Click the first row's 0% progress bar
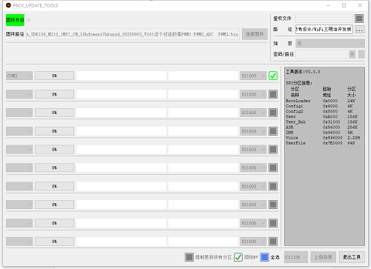Viewport: 371px width, 269px height. pyautogui.click(x=54, y=76)
